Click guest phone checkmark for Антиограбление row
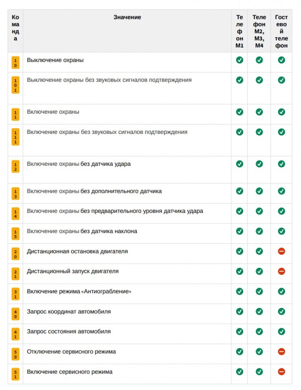 [x=281, y=291]
